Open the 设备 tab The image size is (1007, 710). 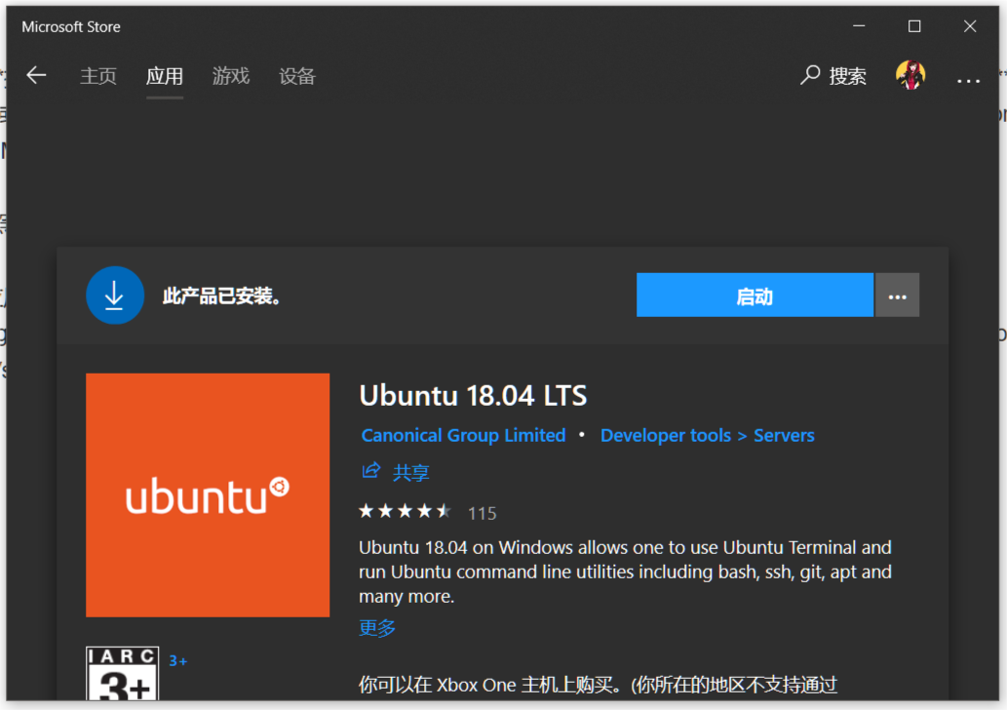(x=297, y=76)
